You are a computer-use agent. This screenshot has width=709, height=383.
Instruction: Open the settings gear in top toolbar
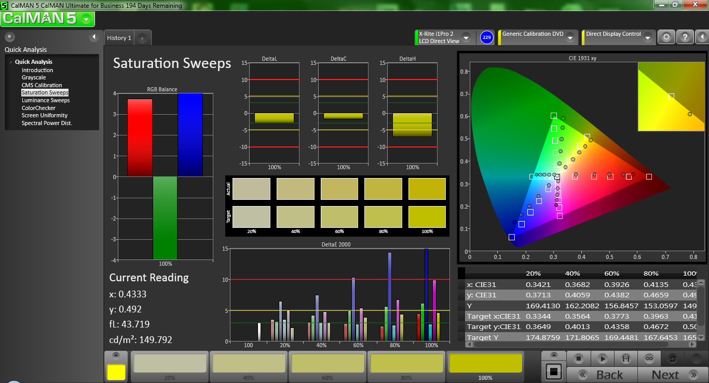point(666,37)
